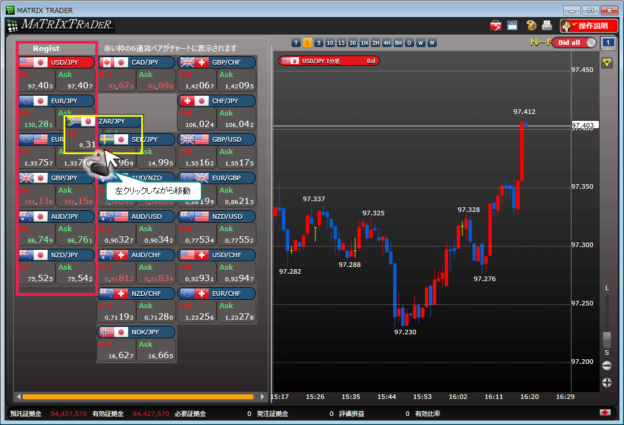Click right arrow of rate panel scrollbar
The height and width of the screenshot is (425, 624).
(x=262, y=396)
